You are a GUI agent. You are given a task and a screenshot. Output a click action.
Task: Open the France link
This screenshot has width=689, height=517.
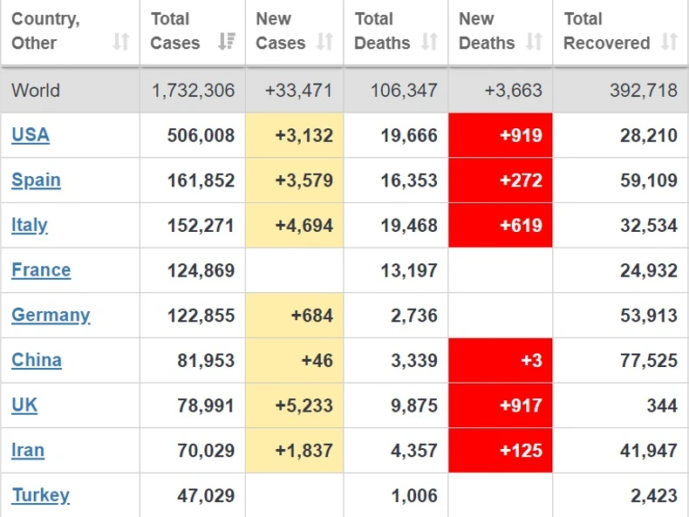(x=41, y=270)
